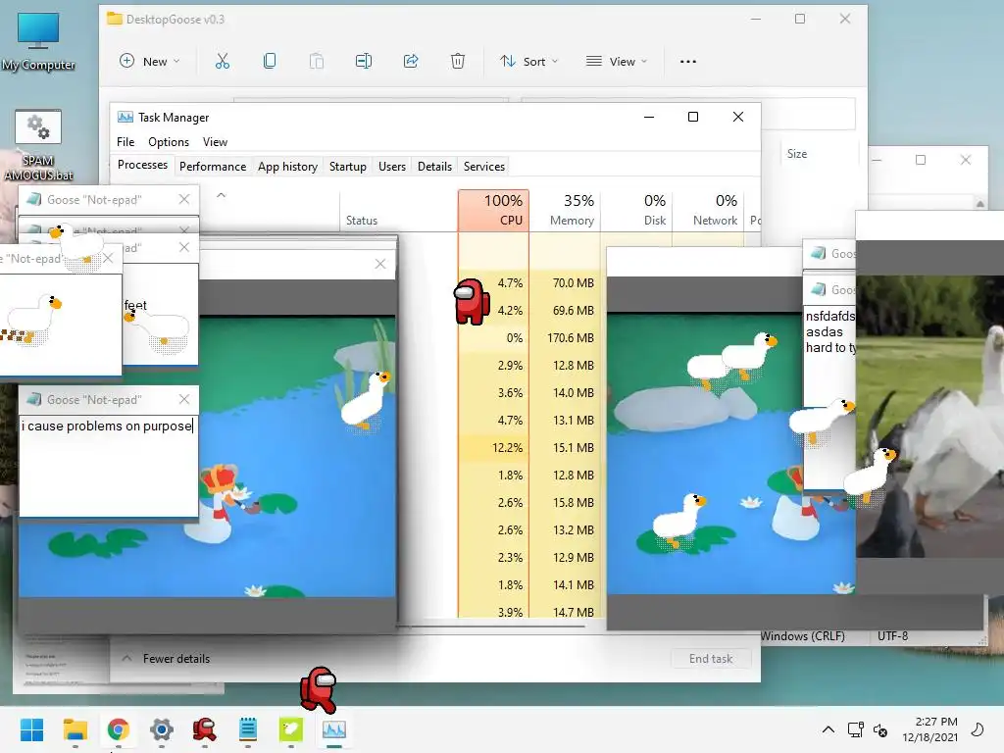Open the New dropdown in Explorer
The image size is (1004, 753).
click(149, 62)
